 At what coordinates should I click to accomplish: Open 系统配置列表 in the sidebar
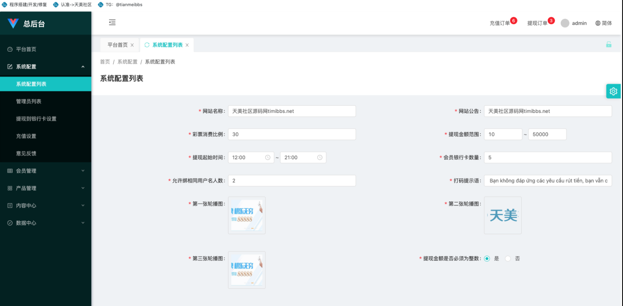(x=46, y=84)
